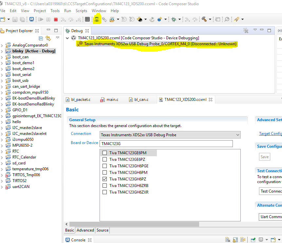The image size is (282, 243).
Task: Open the Project menu
Action: (40, 11)
